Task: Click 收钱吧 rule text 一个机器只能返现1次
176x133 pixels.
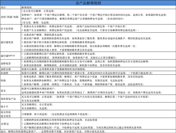Action: [x=140, y=73]
